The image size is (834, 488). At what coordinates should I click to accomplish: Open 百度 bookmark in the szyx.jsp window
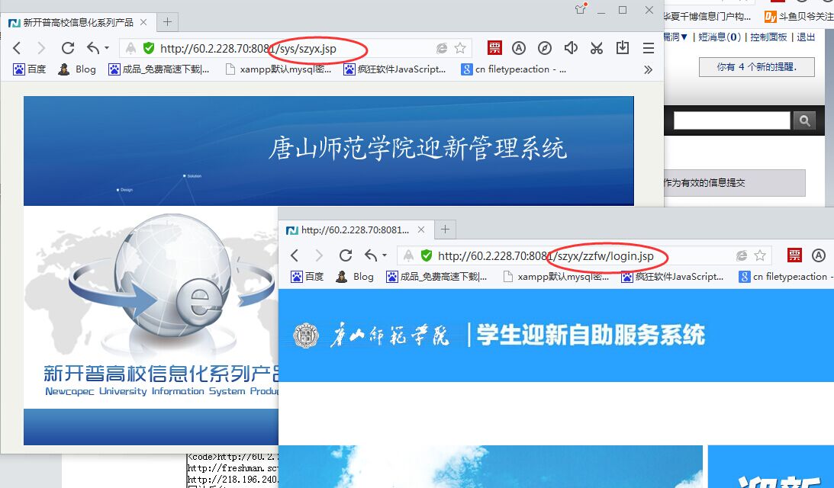(x=30, y=69)
